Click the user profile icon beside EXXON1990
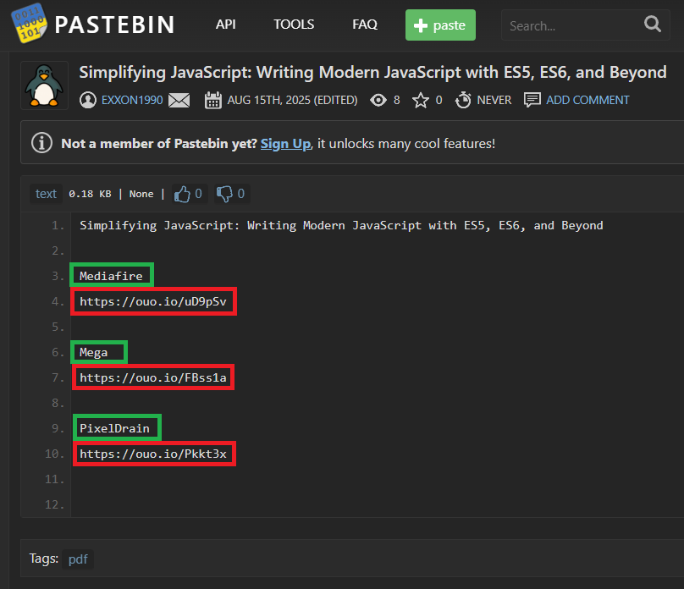 pos(87,101)
